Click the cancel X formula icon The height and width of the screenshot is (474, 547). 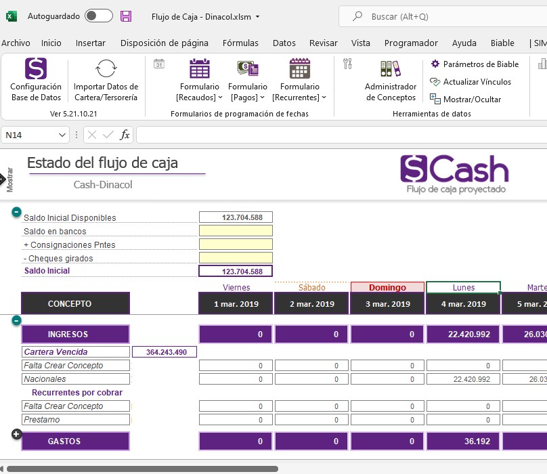pyautogui.click(x=92, y=135)
